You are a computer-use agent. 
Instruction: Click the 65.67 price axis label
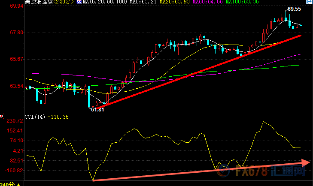[x=17, y=59]
